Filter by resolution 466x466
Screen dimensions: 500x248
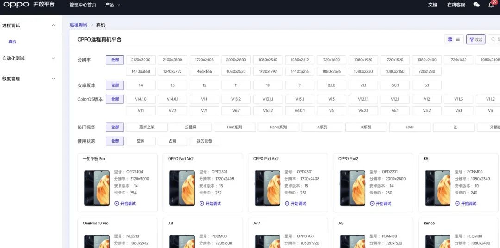coord(205,71)
